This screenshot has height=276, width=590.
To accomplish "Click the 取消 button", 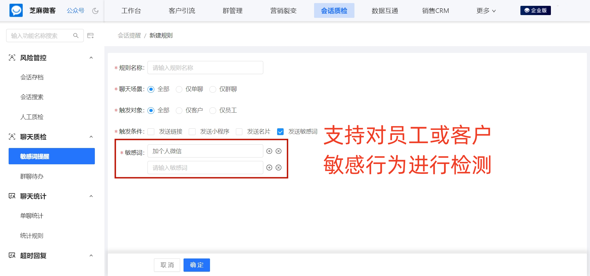I will click(x=167, y=265).
